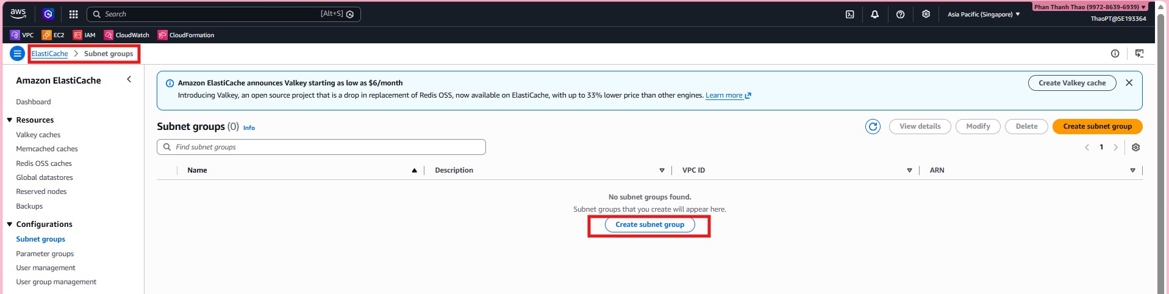The width and height of the screenshot is (1169, 294).
Task: Collapse the Amazon ElastiCache sidebar
Action: click(129, 79)
